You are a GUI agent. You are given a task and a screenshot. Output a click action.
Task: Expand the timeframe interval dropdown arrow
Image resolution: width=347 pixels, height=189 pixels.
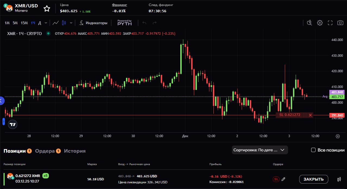(46, 23)
